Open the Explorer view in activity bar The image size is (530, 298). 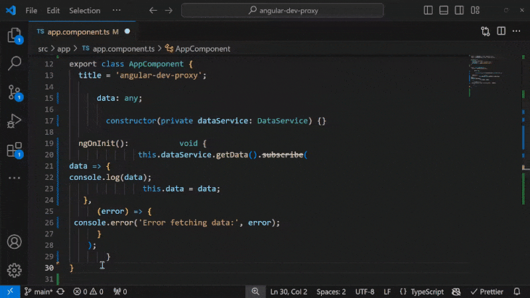point(14,36)
